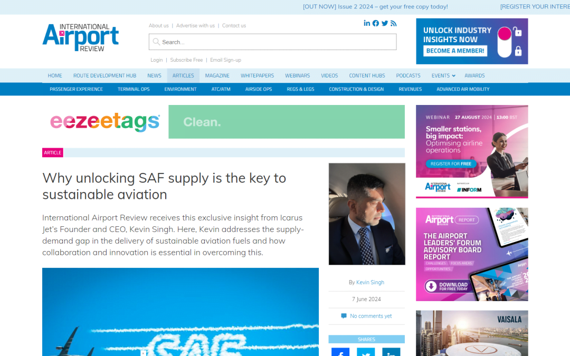Go to the Home menu item
The height and width of the screenshot is (356, 570).
pyautogui.click(x=55, y=75)
